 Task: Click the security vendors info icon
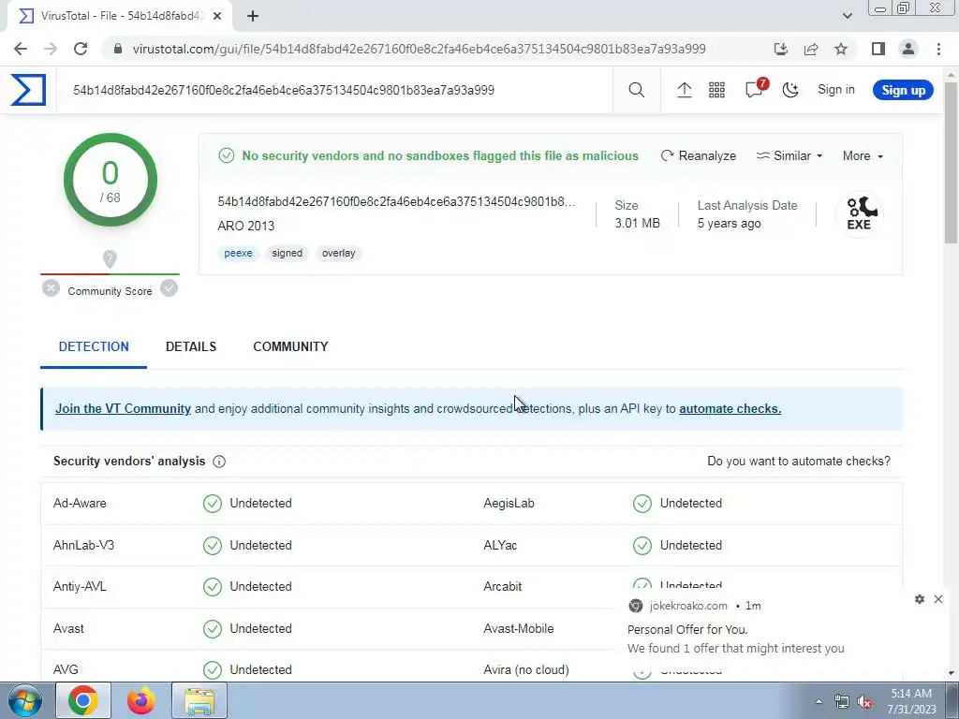(x=219, y=462)
